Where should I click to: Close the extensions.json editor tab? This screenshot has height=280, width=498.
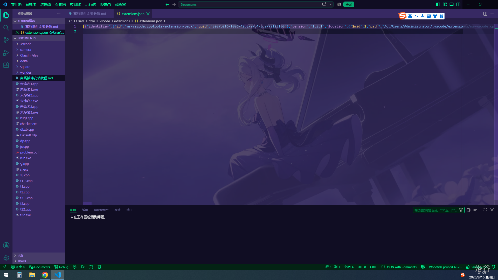(148, 14)
